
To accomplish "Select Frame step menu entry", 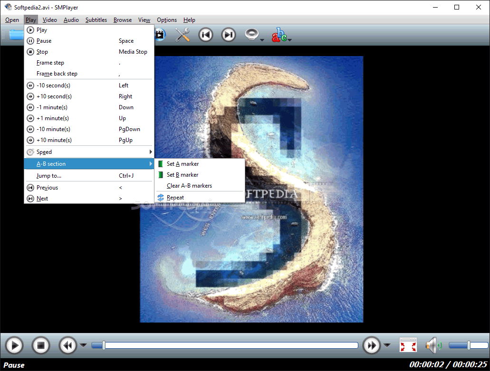I will 89,63.
